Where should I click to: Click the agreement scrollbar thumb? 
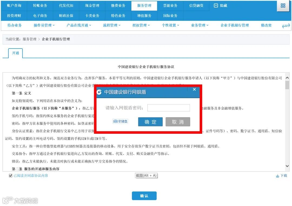pyautogui.click(x=287, y=85)
